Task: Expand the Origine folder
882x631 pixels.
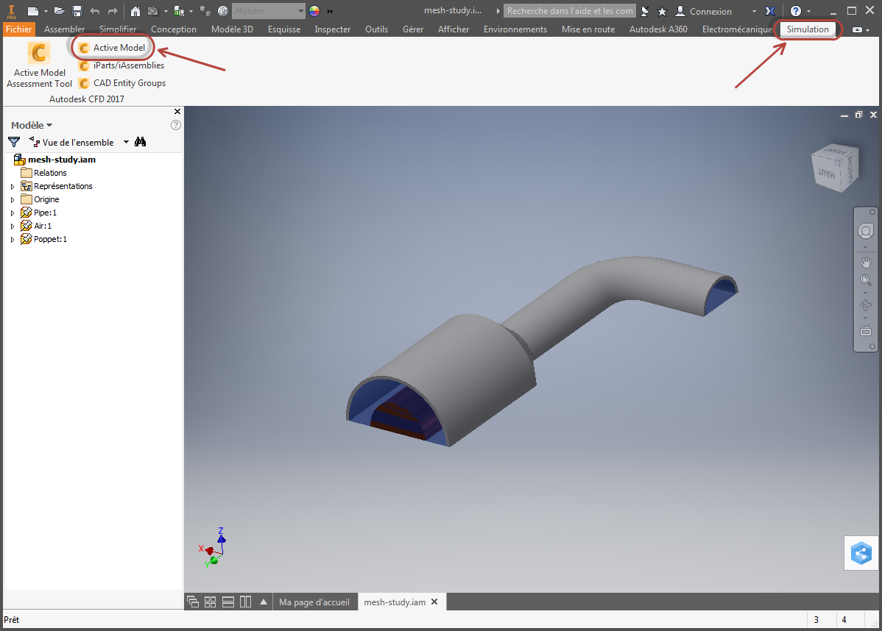Action: coord(13,199)
